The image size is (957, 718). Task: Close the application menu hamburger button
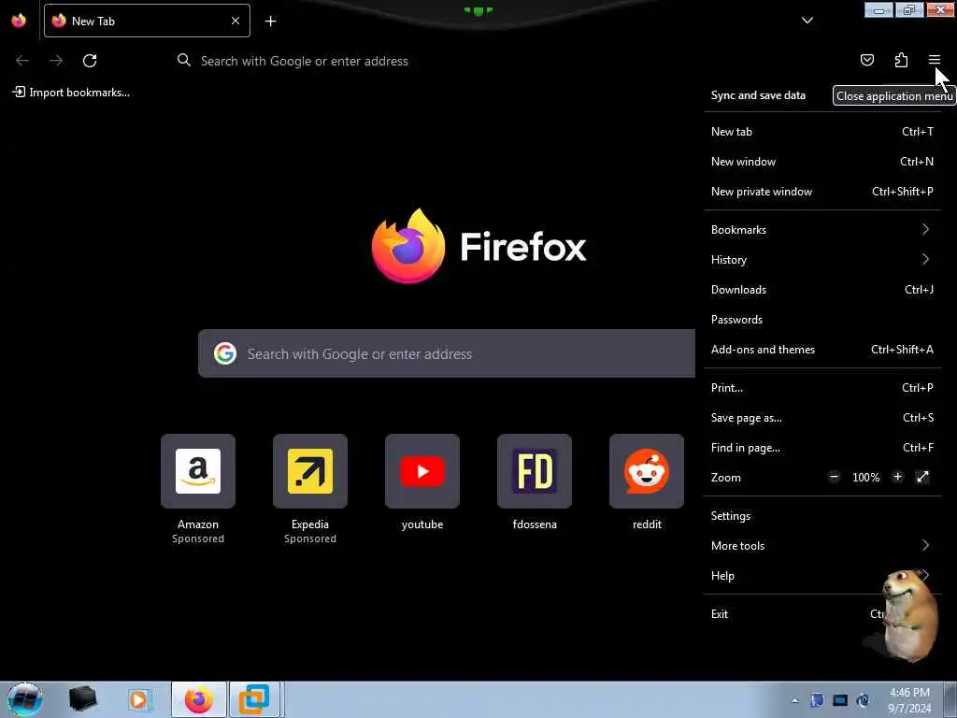[934, 60]
